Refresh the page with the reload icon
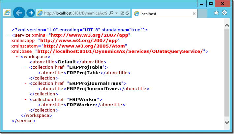Image resolution: width=234 pixels, height=134 pixels. coord(127,13)
